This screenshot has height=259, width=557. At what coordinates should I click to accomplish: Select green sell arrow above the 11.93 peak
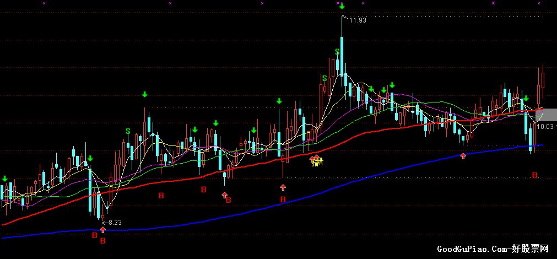point(342,7)
